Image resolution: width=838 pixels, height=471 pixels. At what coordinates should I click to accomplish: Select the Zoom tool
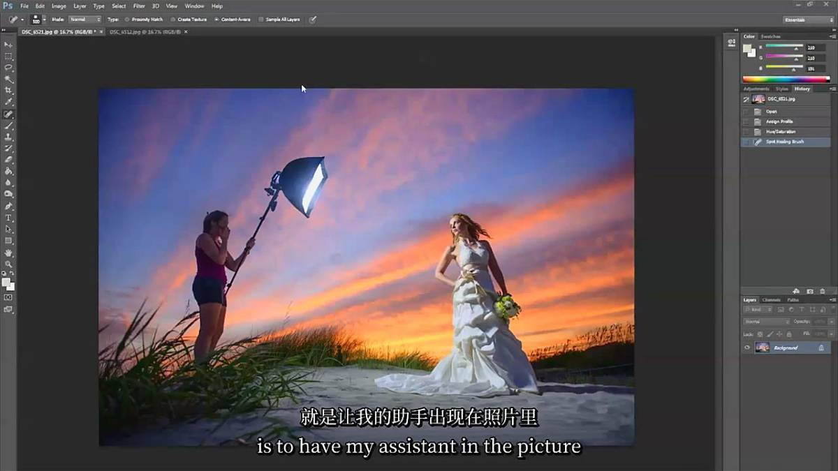8,264
